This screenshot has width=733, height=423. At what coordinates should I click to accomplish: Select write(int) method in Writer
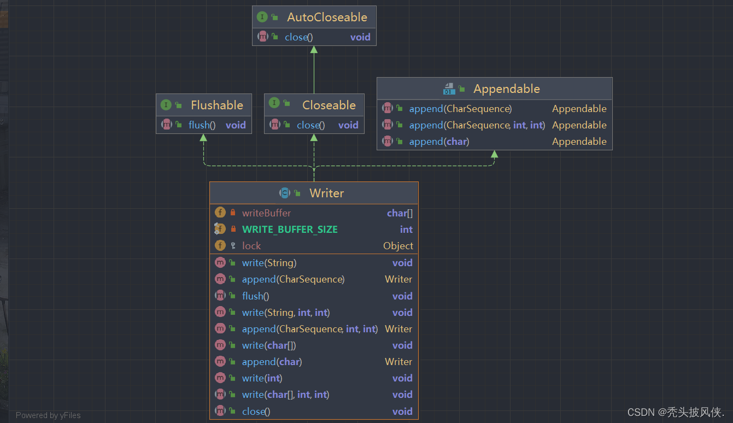[314, 378]
